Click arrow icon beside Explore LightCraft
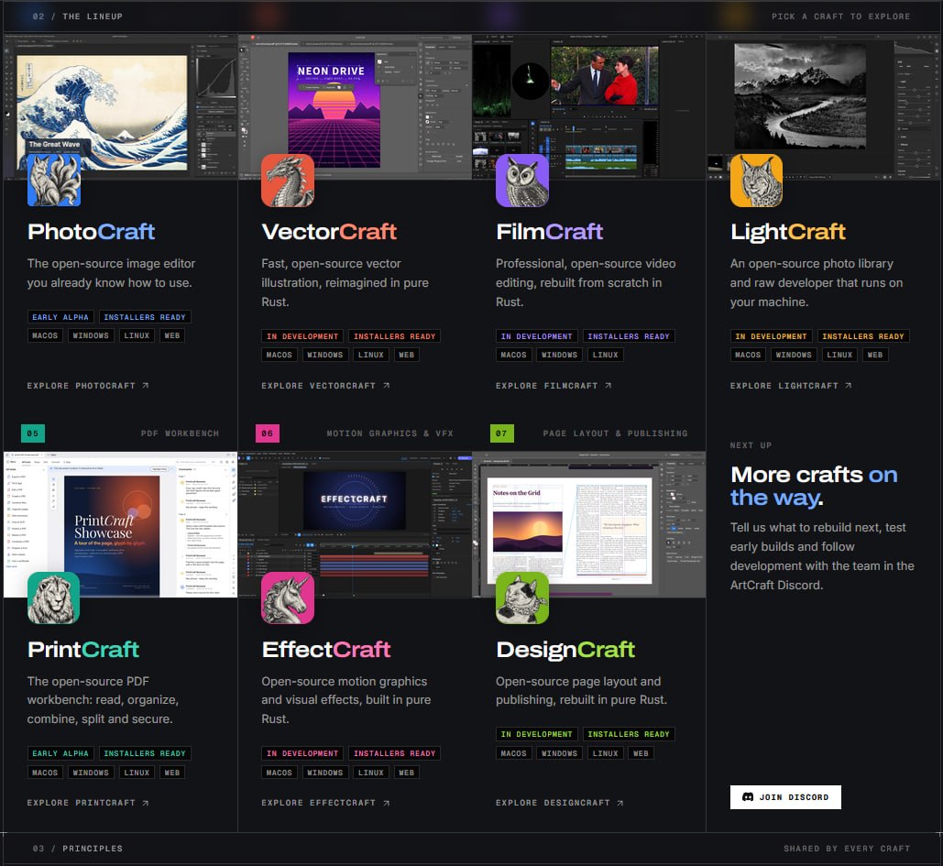 coord(848,386)
